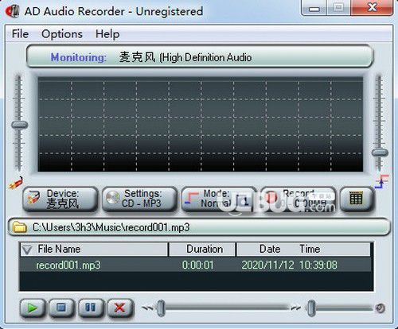Sort by the File Name column header
This screenshot has width=398, height=329.
click(x=94, y=250)
